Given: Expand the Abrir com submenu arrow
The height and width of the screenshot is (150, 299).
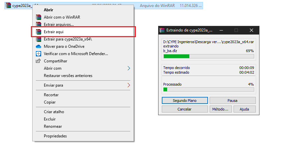Looking at the screenshot, I should click(129, 68).
